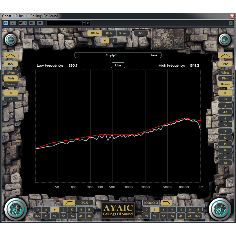Image resolution: width=236 pixels, height=236 pixels.
Task: Toggle the left panel INV button
Action: pos(11,63)
